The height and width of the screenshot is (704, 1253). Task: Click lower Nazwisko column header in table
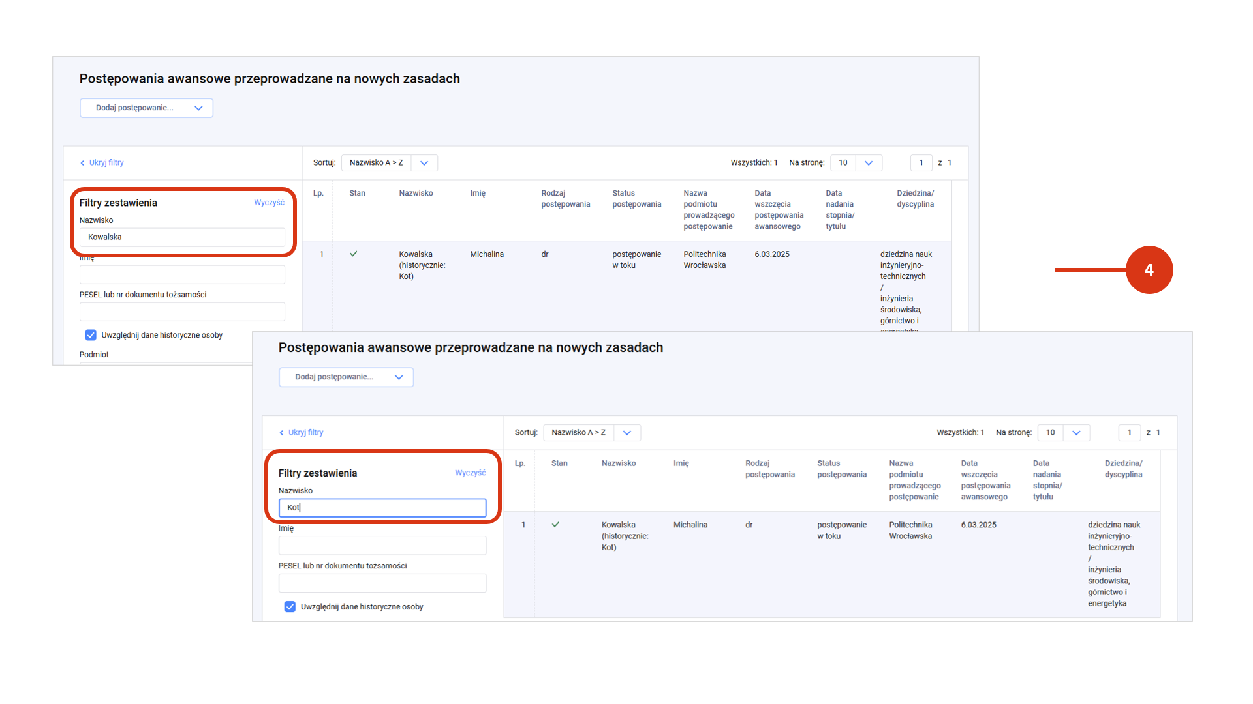click(618, 463)
